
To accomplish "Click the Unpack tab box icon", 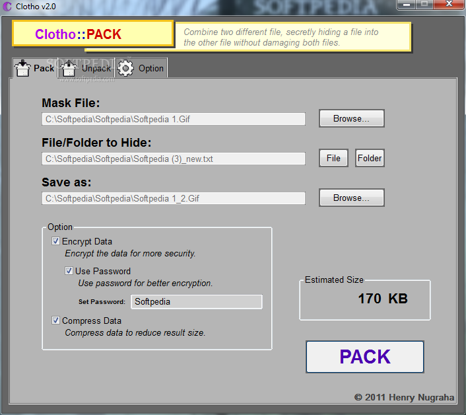I will click(x=69, y=68).
